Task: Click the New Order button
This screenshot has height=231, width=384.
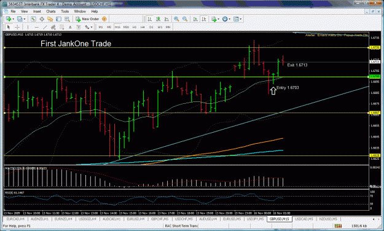Action: [87, 19]
